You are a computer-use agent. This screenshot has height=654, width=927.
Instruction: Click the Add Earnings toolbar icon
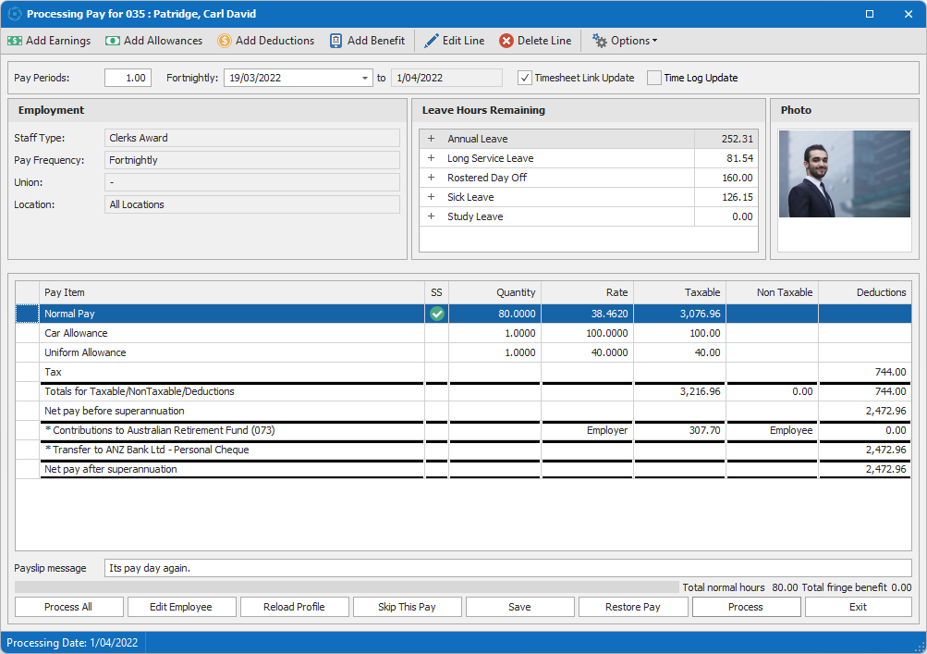tap(15, 41)
